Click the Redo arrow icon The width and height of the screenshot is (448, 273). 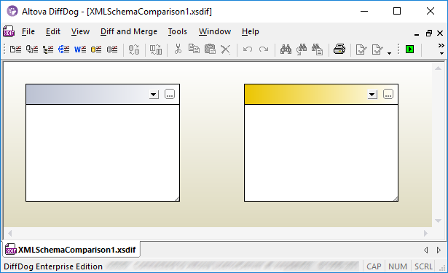point(264,49)
